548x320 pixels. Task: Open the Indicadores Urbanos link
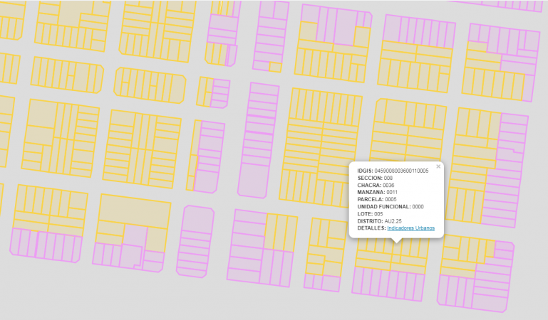(411, 228)
